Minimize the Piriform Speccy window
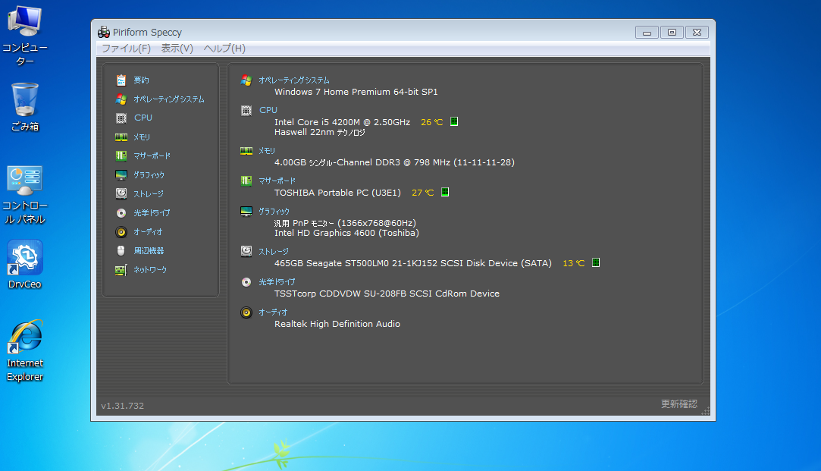The image size is (821, 471). pos(647,33)
